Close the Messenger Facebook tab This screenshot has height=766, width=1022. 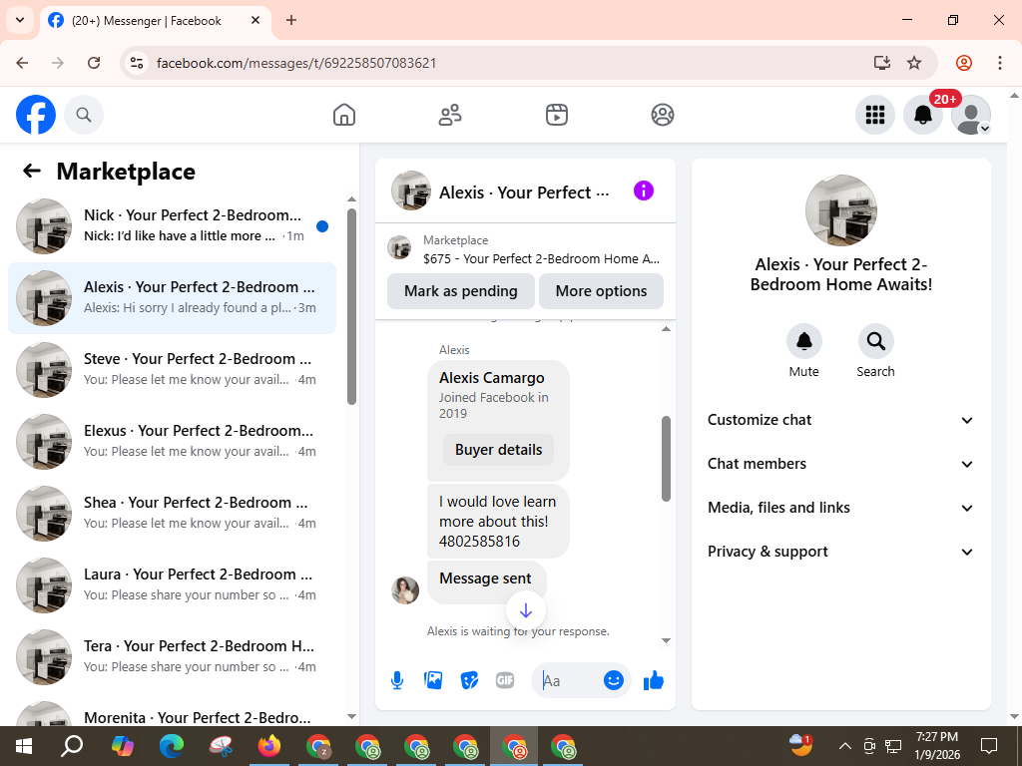pos(255,20)
